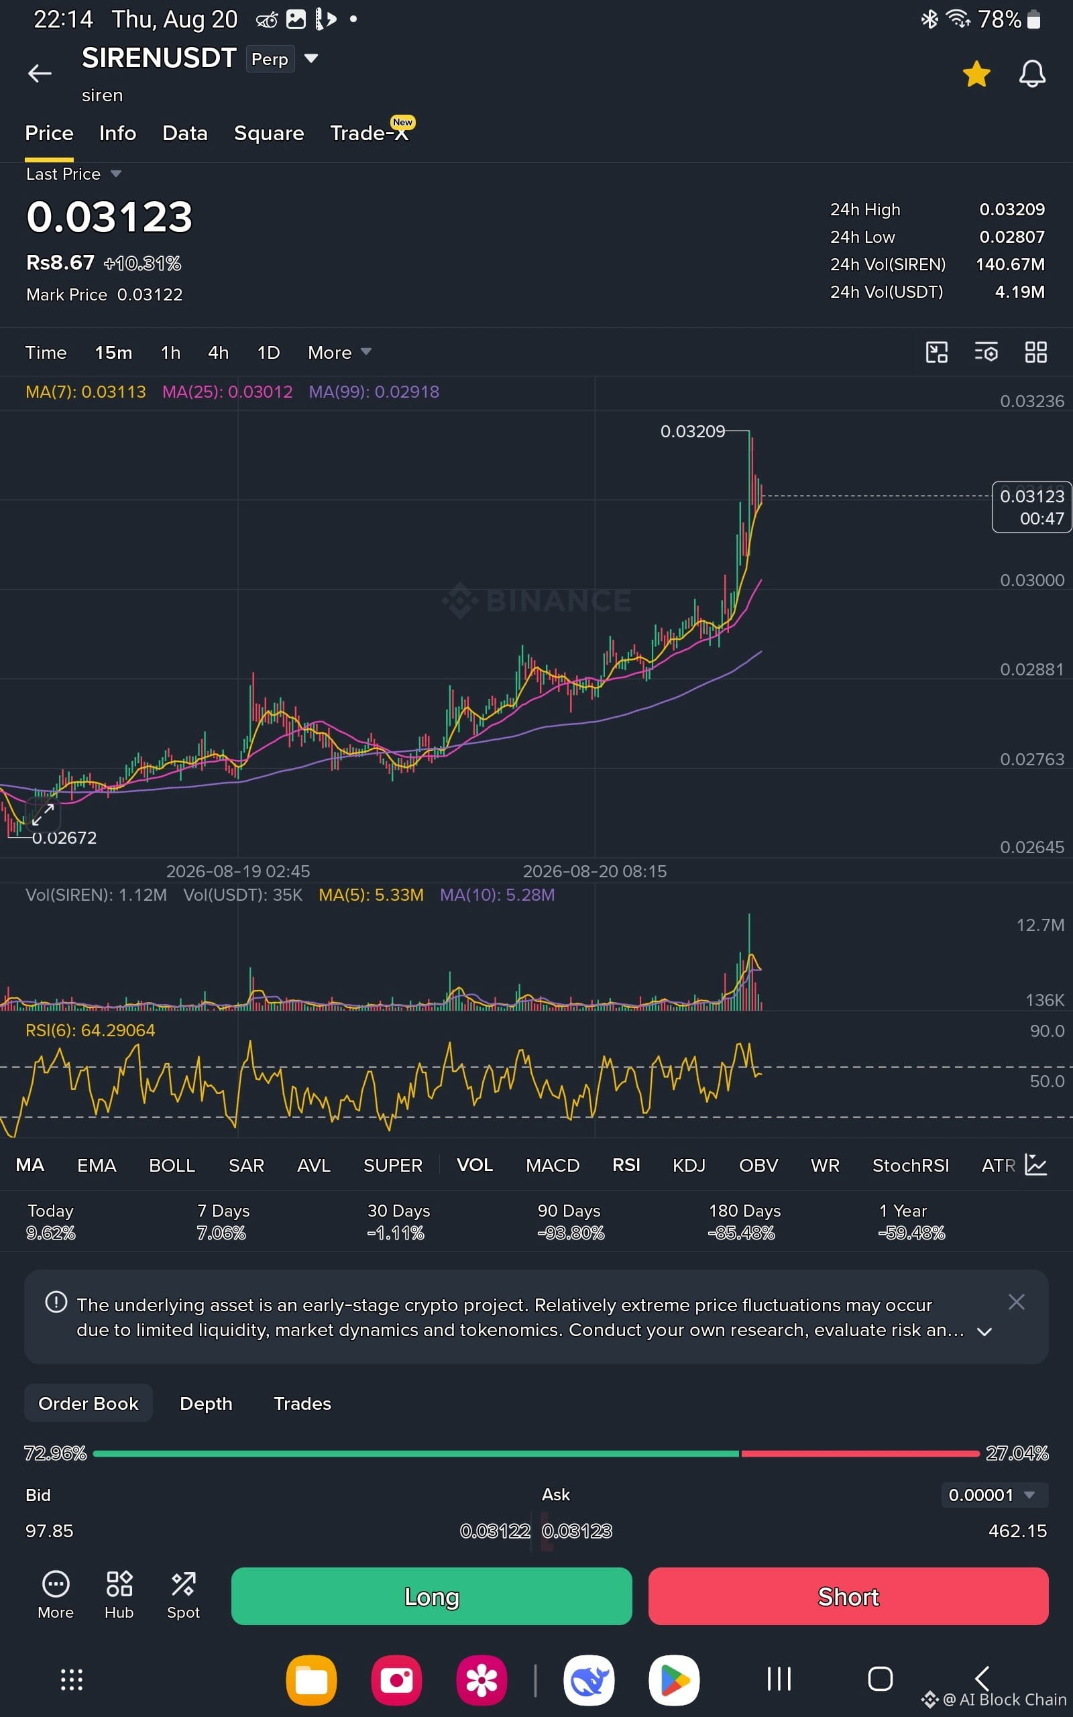Expand the risk warning text chevron
This screenshot has width=1073, height=1717.
(984, 1332)
